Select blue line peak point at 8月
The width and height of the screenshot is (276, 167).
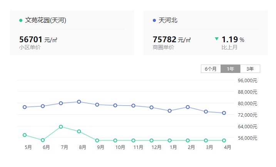tap(79, 102)
